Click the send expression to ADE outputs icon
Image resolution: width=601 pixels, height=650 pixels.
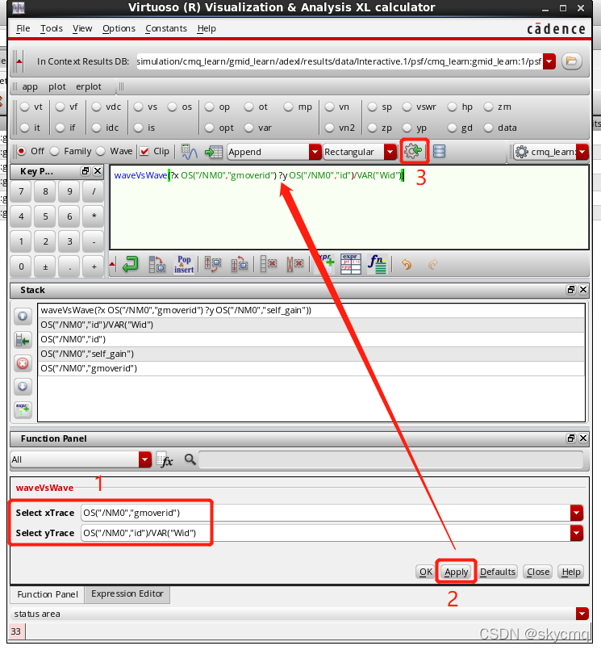(413, 151)
